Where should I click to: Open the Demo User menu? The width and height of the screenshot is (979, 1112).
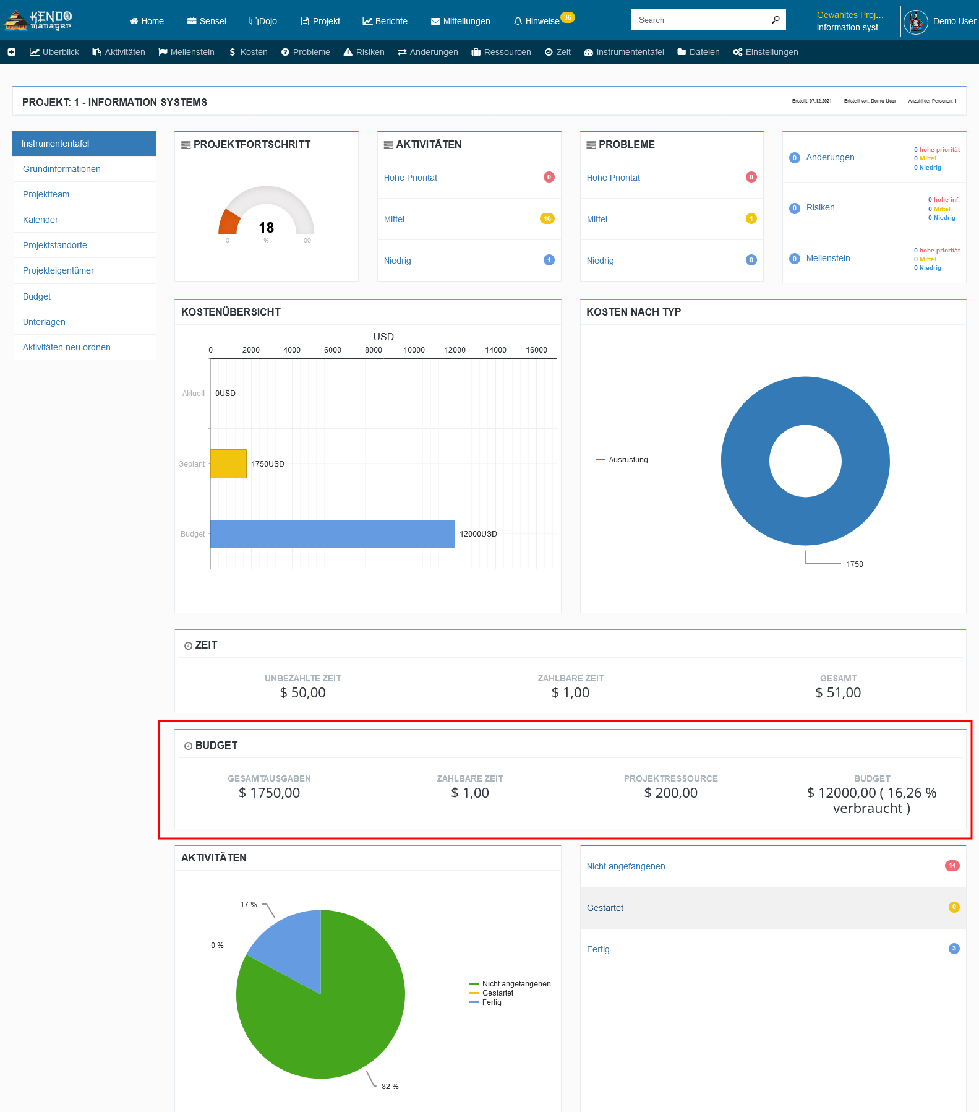point(954,21)
